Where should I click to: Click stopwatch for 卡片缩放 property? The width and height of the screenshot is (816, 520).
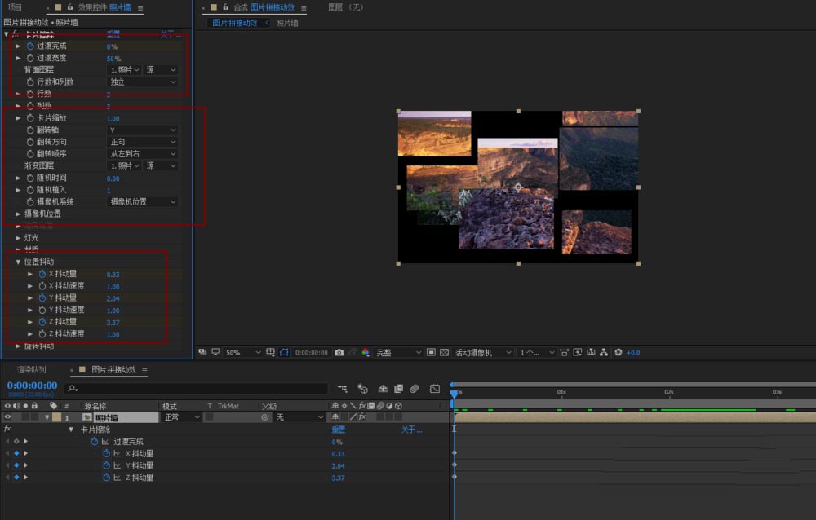click(30, 118)
